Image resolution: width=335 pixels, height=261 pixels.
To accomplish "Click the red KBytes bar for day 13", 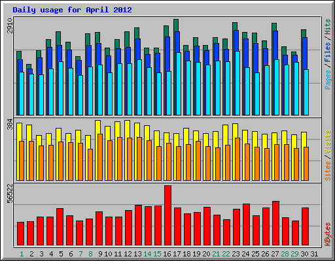I will (x=138, y=225).
